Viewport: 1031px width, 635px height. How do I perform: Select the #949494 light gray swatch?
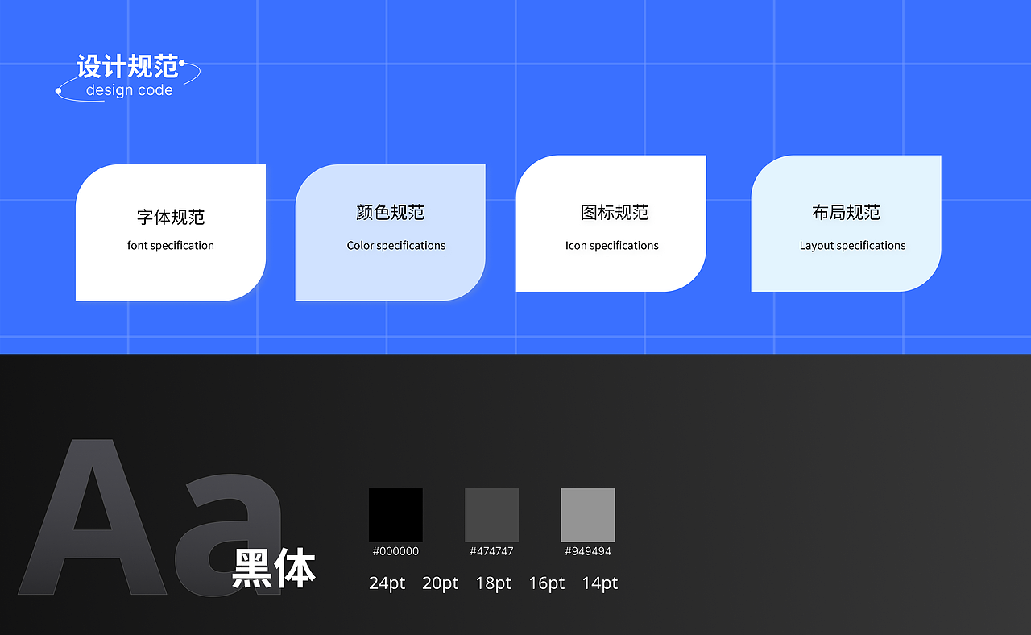click(588, 515)
